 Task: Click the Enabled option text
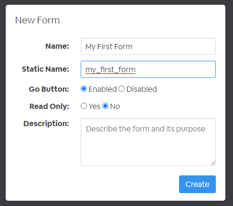click(103, 89)
